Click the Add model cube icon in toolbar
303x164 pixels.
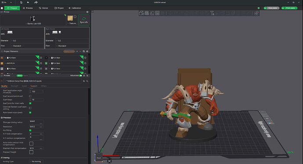(141, 13)
